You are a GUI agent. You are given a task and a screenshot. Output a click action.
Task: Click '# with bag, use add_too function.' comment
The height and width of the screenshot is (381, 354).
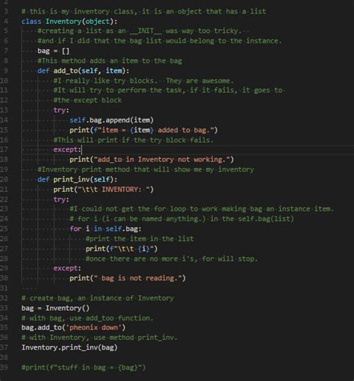pos(87,318)
